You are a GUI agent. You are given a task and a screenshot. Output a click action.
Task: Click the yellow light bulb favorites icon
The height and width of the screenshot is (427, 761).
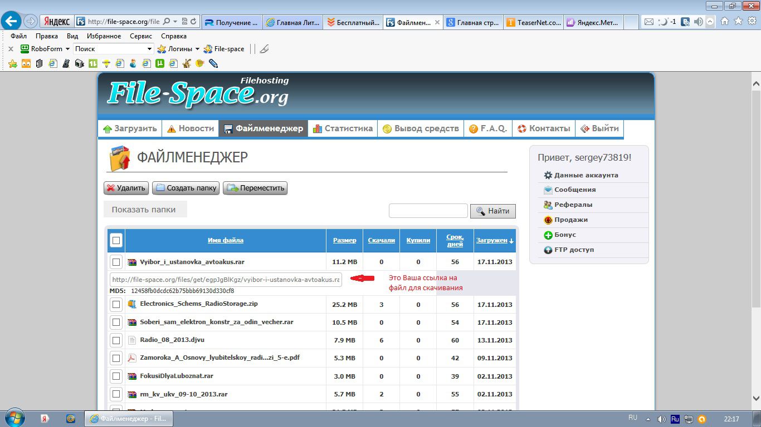106,63
